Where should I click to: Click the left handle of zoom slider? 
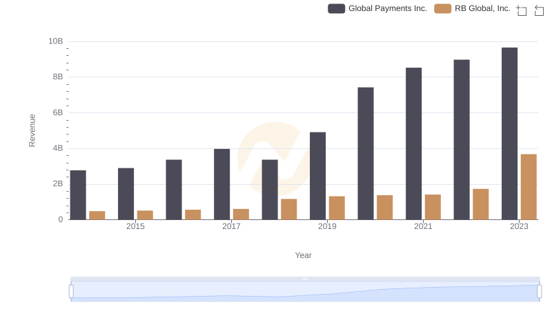[71, 292]
